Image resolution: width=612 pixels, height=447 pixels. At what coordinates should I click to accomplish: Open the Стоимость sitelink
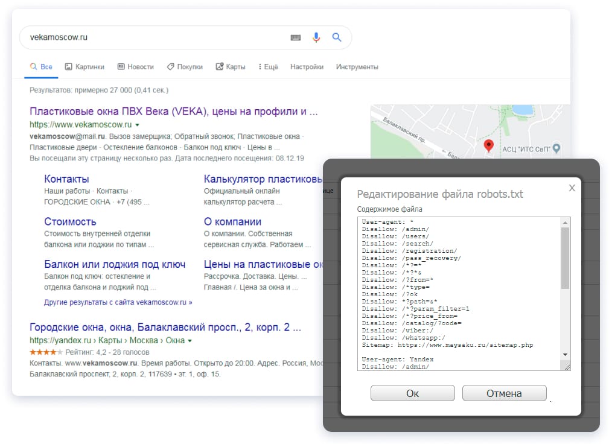[x=70, y=221]
